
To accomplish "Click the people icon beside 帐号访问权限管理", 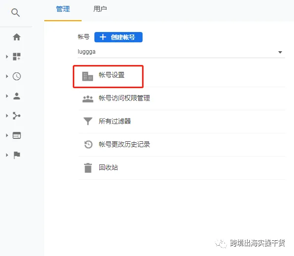I will click(88, 99).
